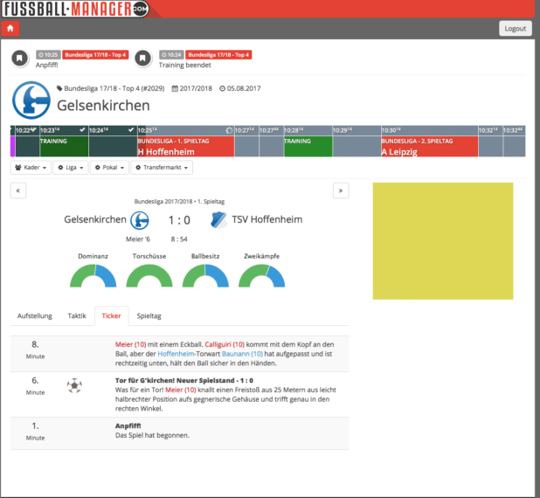This screenshot has height=498, width=540.
Task: Click the Calliguiri (10) player link
Action: pyautogui.click(x=225, y=344)
